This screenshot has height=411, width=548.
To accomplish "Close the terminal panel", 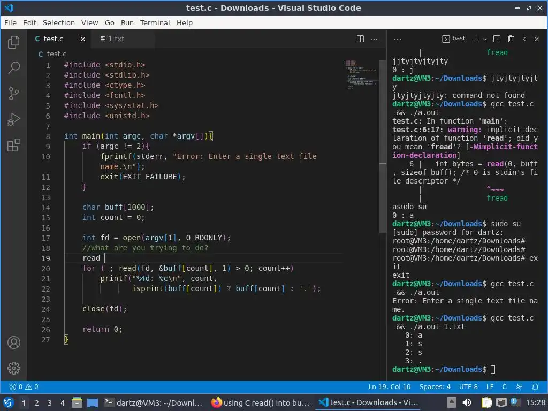I will [537, 39].
